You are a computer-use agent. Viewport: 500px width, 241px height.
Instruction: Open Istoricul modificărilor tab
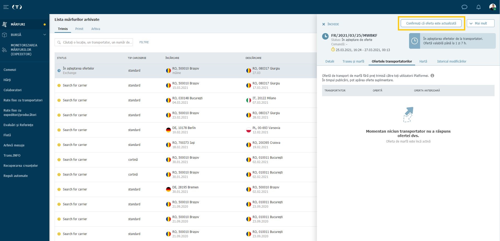[452, 61]
